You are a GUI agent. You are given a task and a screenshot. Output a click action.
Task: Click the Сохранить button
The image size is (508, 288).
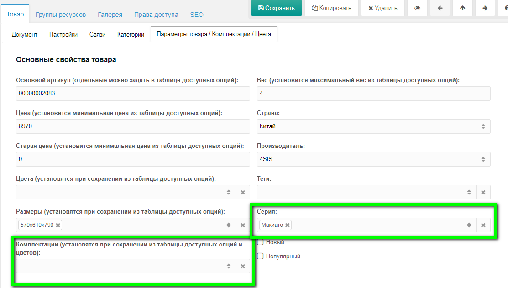point(276,8)
